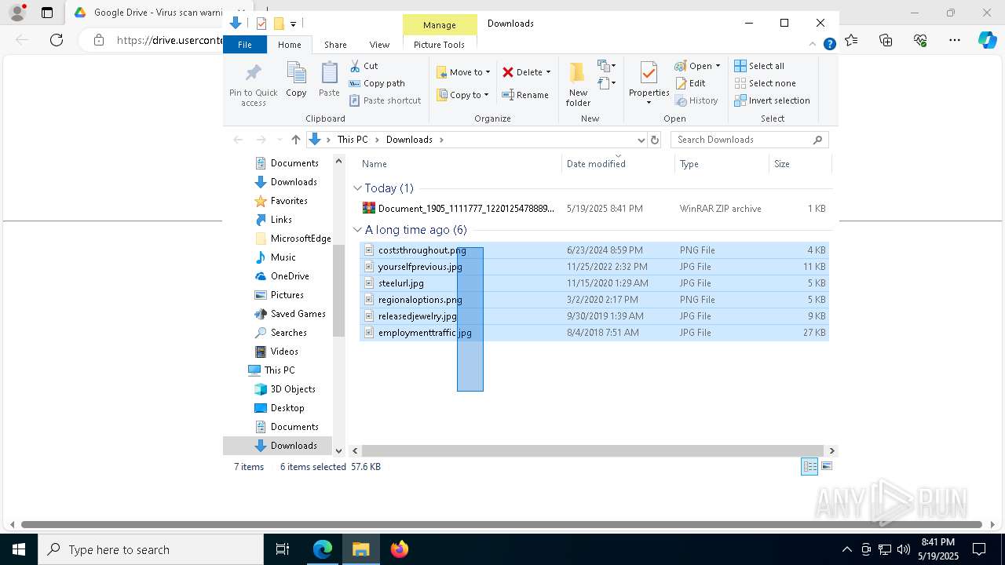
Task: Click the Help question mark icon
Action: (829, 45)
